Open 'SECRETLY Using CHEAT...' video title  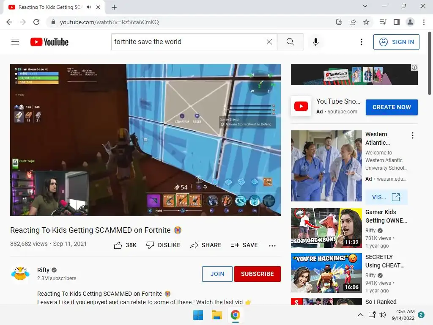pos(385,261)
